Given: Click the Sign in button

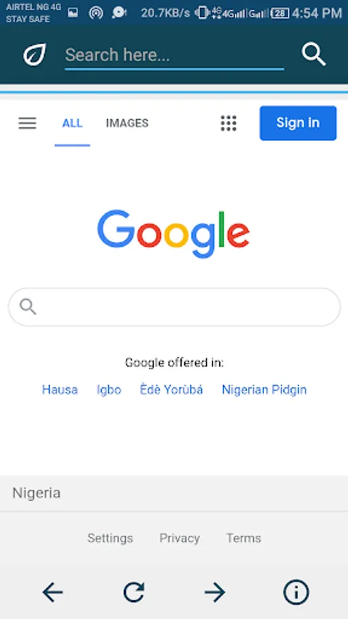Looking at the screenshot, I should 298,123.
